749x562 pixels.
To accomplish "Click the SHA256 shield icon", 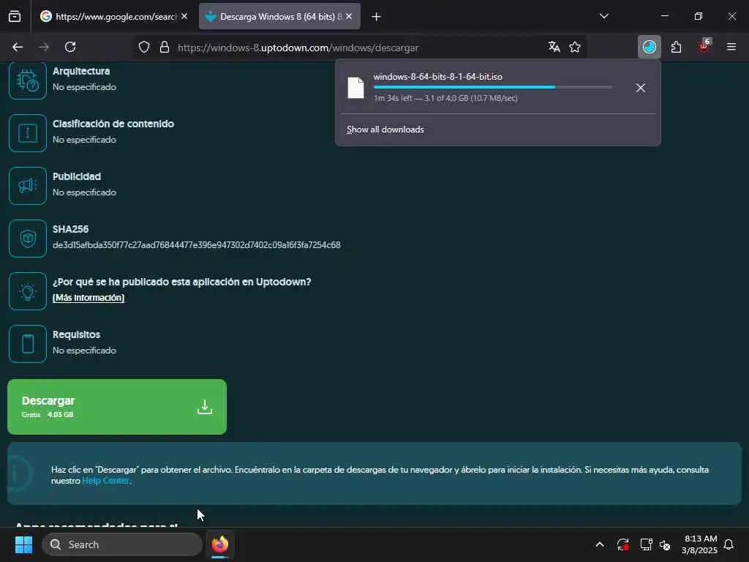I will pos(28,239).
